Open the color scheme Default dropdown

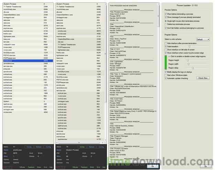(x=203, y=39)
